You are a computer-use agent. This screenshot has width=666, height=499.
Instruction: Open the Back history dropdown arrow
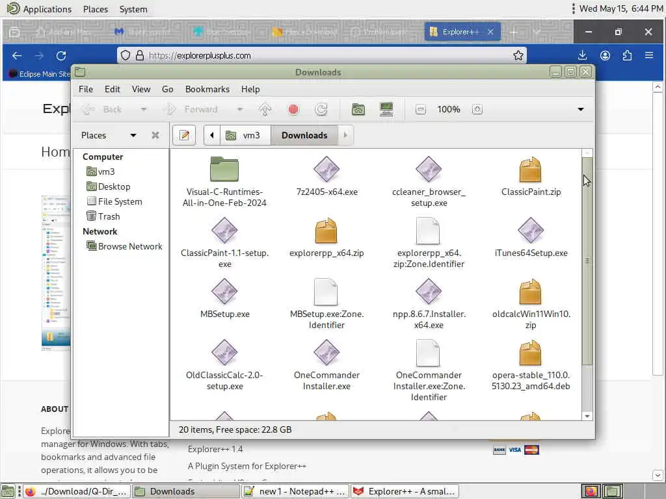point(144,109)
